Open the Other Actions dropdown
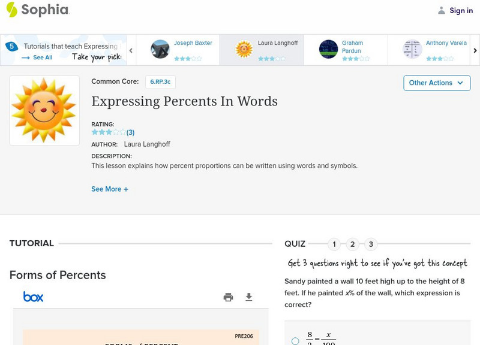The width and height of the screenshot is (480, 345). click(x=436, y=83)
